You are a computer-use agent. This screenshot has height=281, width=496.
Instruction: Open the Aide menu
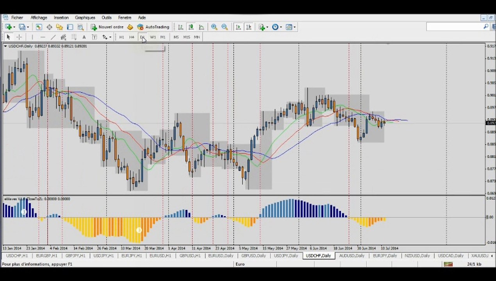coord(142,18)
